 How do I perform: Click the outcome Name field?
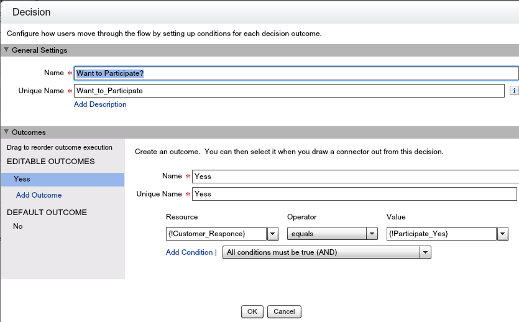click(x=354, y=177)
